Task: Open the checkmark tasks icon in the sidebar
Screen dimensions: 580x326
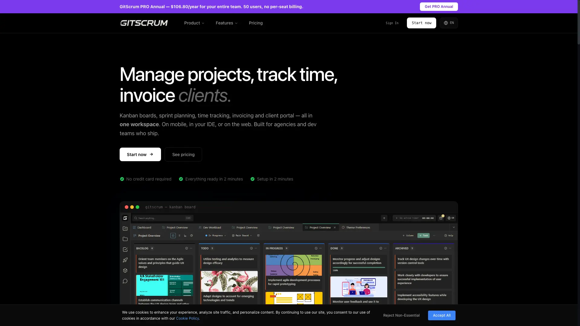Action: click(125, 250)
